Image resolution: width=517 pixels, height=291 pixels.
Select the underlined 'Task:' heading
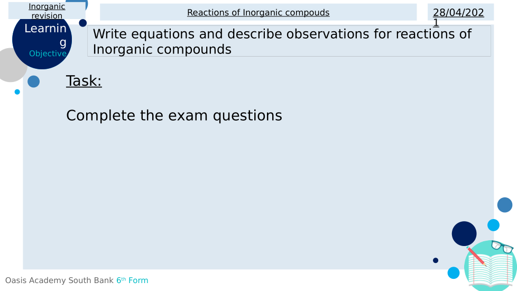(84, 81)
